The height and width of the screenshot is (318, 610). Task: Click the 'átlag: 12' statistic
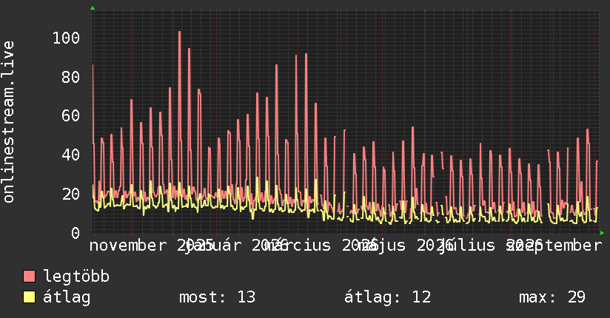(x=387, y=297)
